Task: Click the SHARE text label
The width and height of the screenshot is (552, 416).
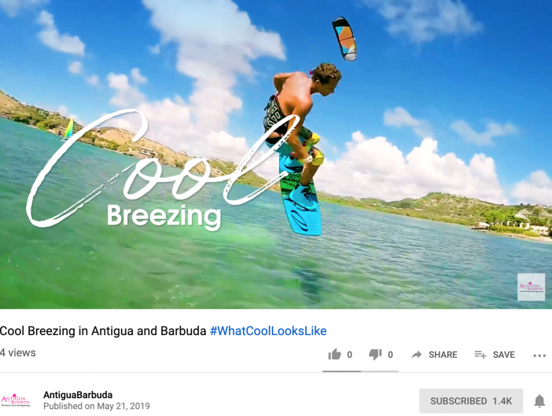Action: (x=443, y=355)
